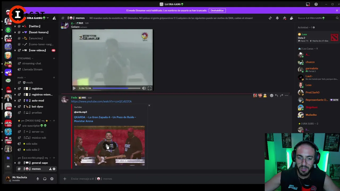Screen dimensions: 340x191
Task: Click the invite people icon next to server name
Action: 54,18
